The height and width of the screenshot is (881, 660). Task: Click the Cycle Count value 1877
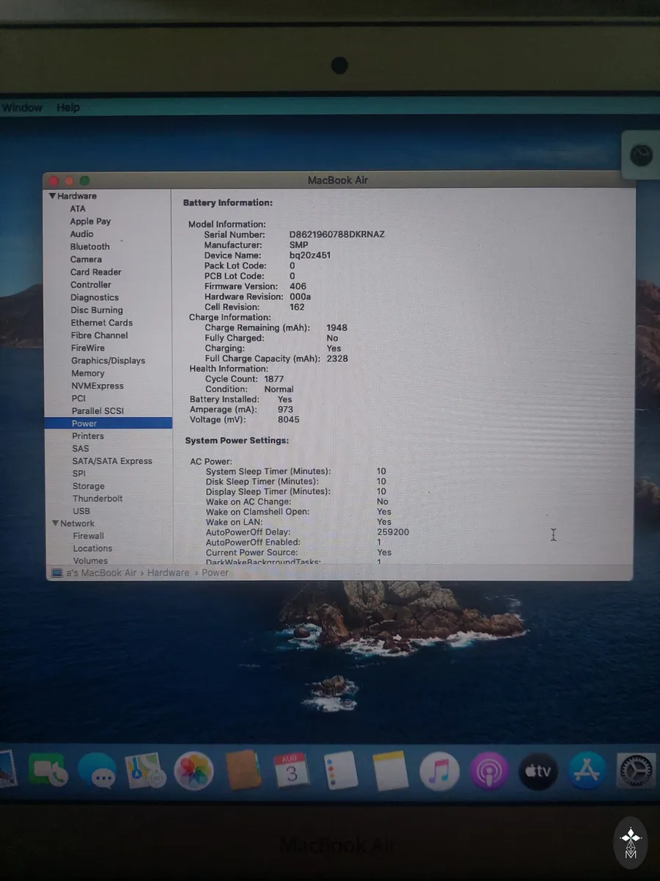click(x=274, y=379)
